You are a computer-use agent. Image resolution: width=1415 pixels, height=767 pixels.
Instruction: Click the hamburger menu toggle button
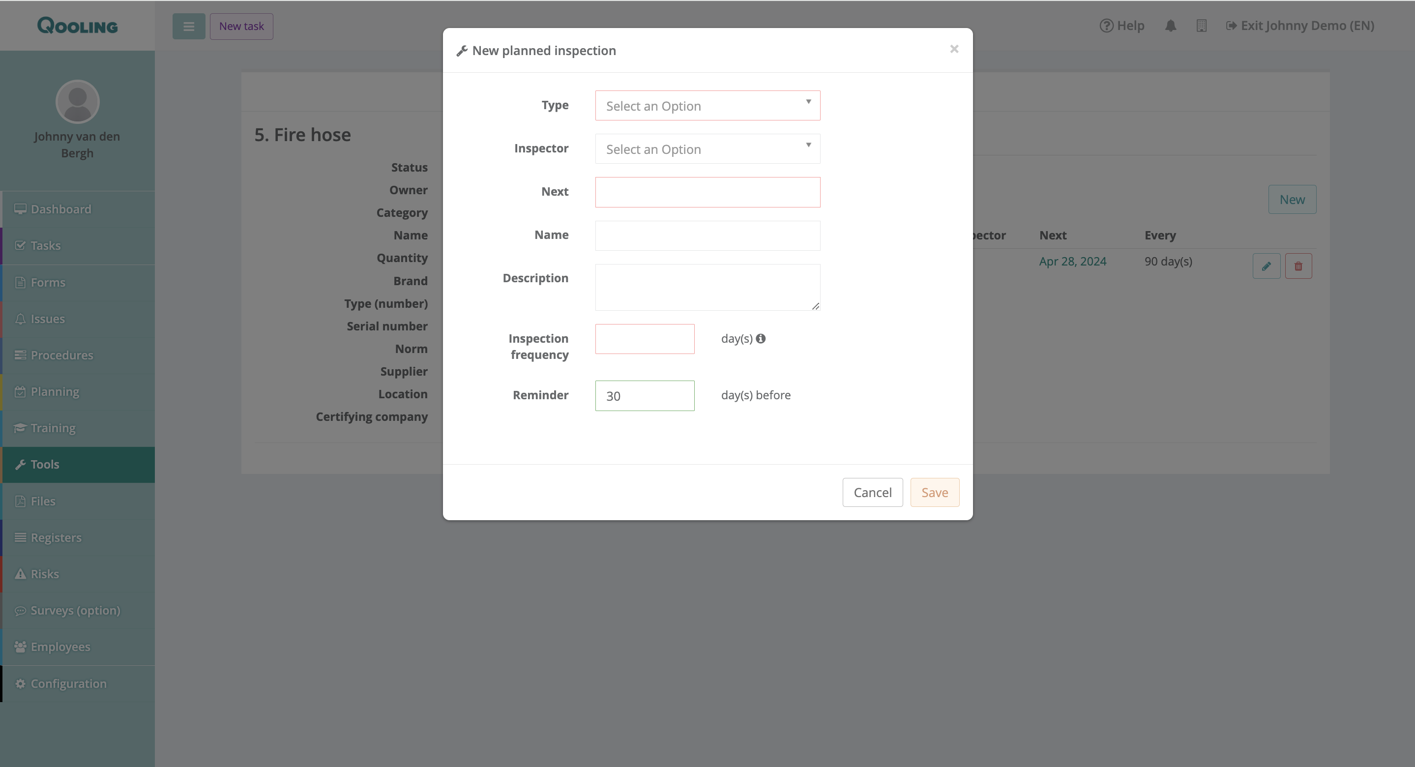pos(188,26)
